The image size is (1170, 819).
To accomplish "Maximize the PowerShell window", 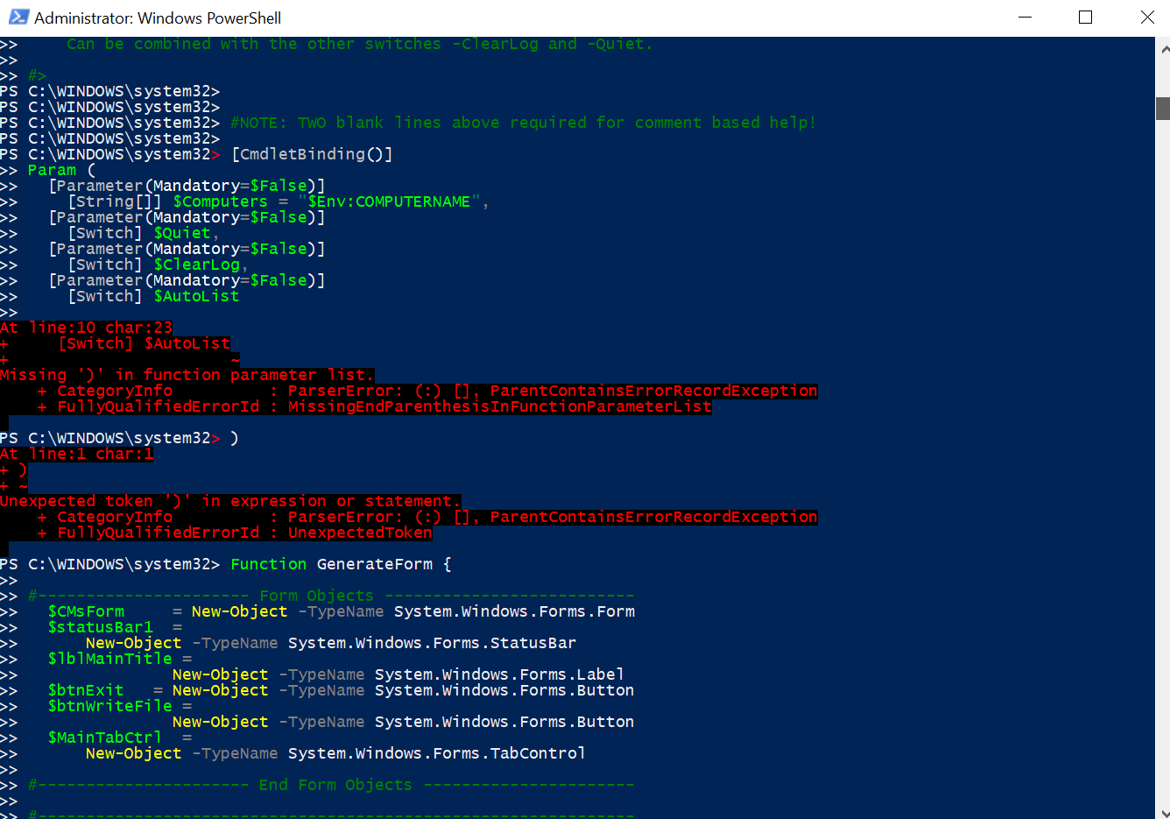I will [x=1085, y=18].
